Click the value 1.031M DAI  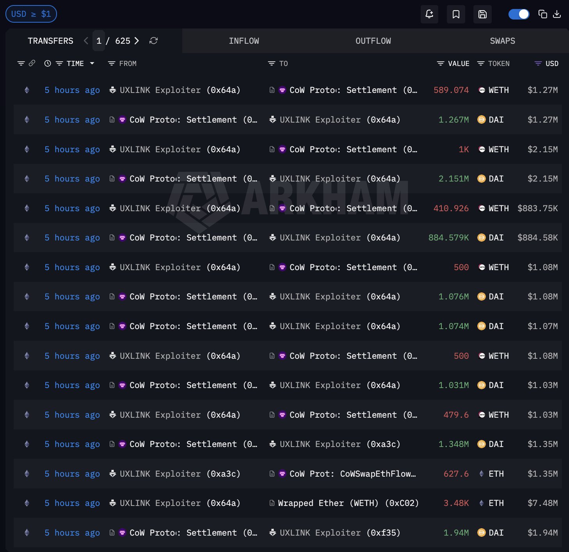(453, 385)
